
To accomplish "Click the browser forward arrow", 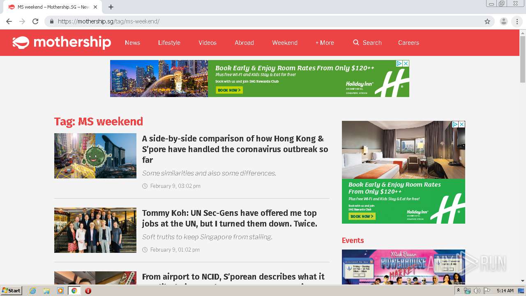I will coord(22,21).
